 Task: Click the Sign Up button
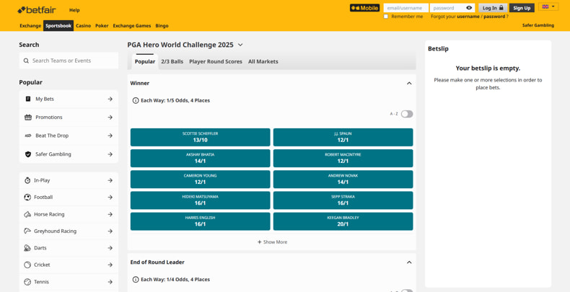[x=522, y=8]
